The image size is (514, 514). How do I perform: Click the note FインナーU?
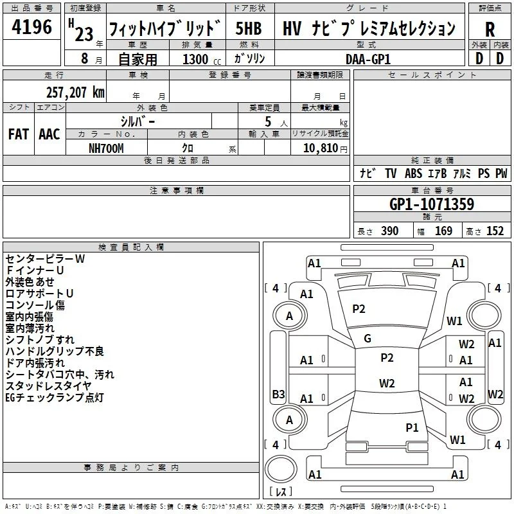coord(35,270)
